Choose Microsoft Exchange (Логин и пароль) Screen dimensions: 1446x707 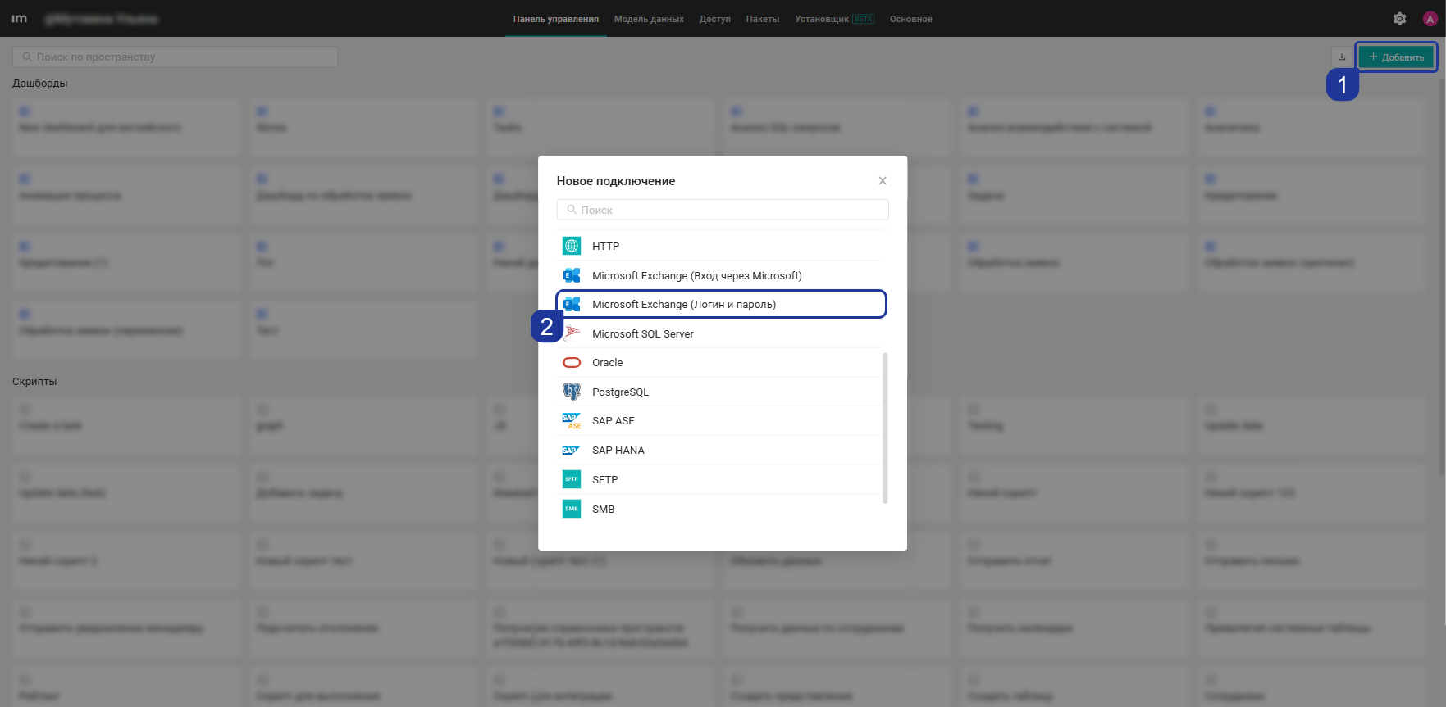pos(721,304)
